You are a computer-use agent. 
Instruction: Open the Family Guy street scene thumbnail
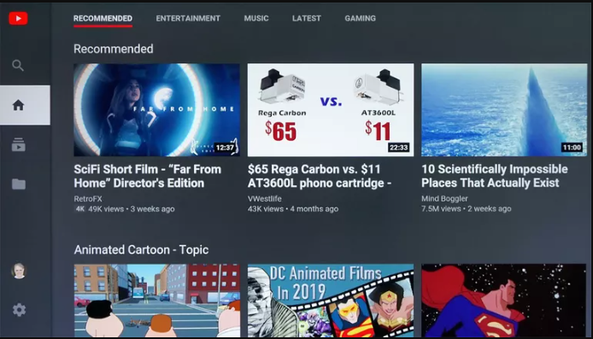157,301
